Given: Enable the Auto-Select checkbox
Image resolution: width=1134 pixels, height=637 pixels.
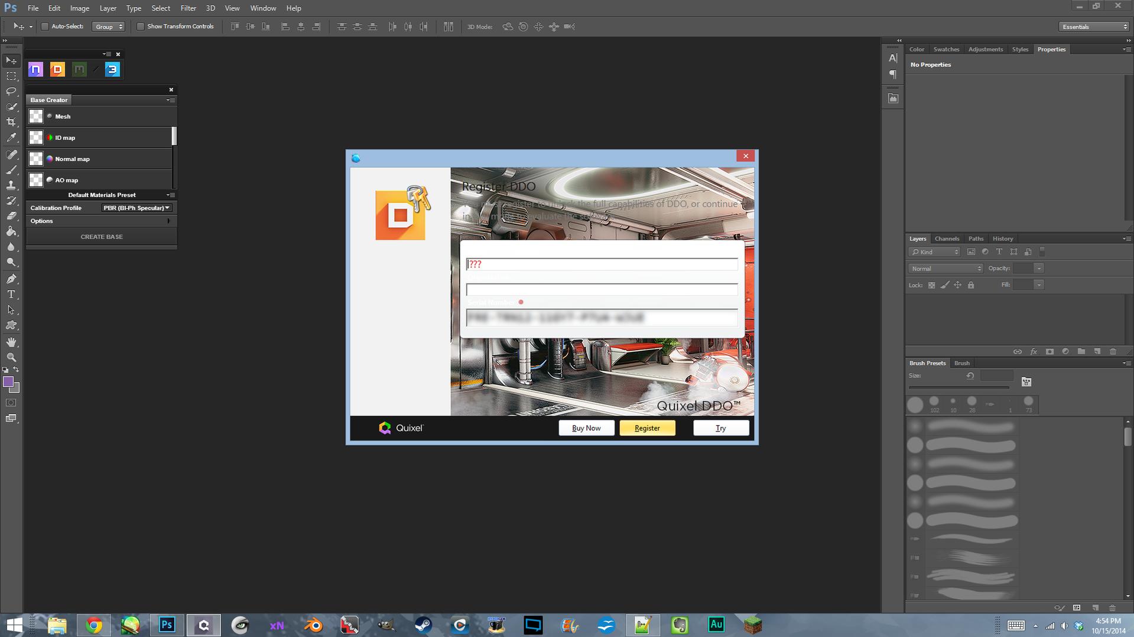Looking at the screenshot, I should (45, 27).
